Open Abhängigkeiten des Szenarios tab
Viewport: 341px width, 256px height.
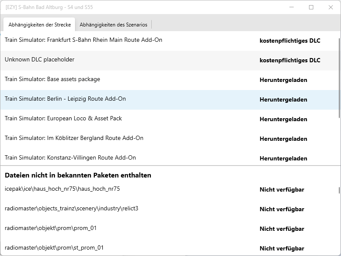[x=113, y=25]
